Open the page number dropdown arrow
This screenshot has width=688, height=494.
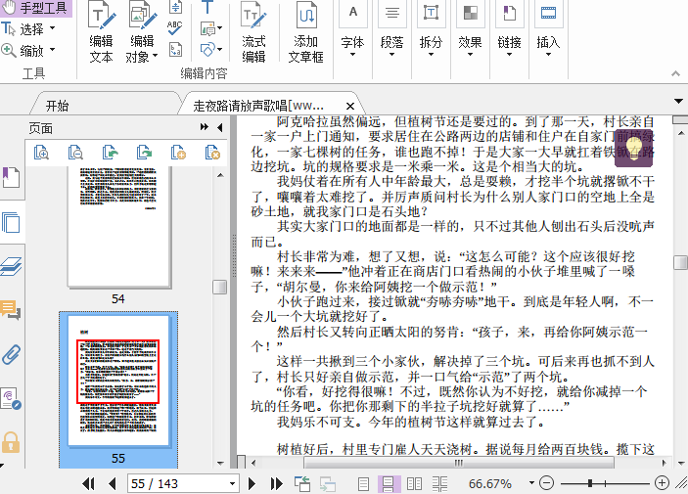[x=233, y=483]
